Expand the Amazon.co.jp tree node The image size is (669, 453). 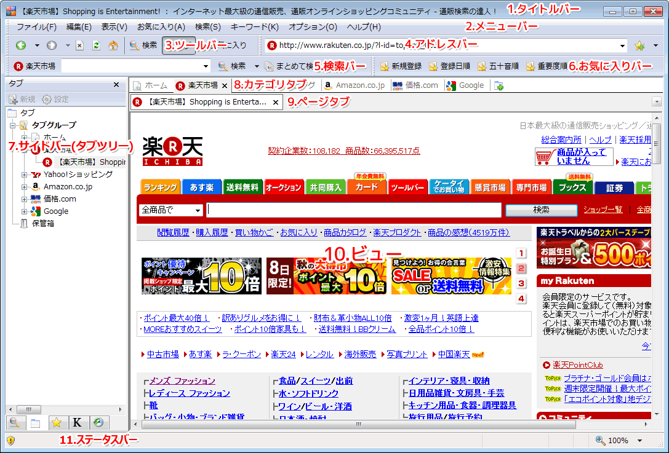[25, 187]
